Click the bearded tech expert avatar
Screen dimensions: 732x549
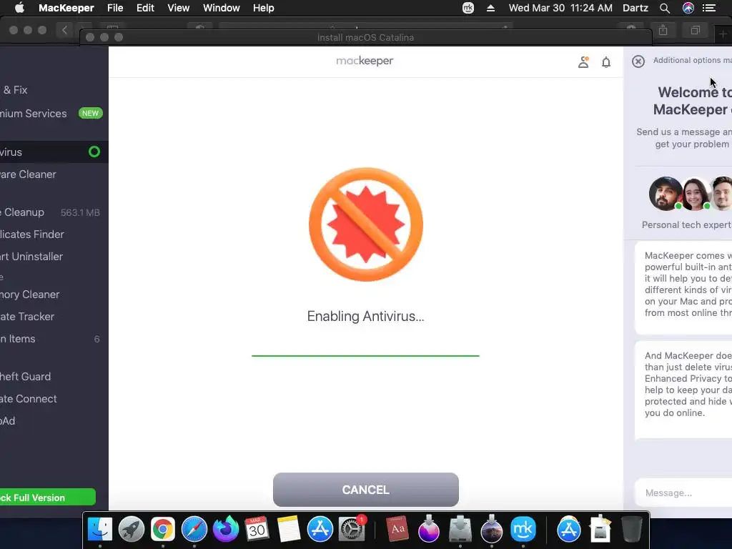666,193
